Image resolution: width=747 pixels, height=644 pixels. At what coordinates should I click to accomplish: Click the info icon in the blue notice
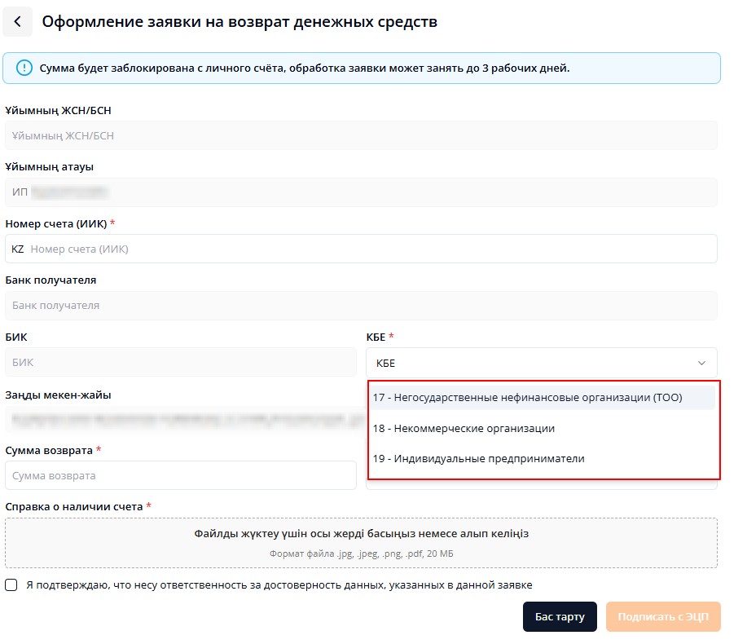pyautogui.click(x=24, y=68)
